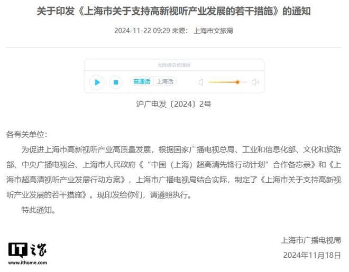Switch narration language to 上海话
This screenshot has width=349, height=272.
pos(165,81)
